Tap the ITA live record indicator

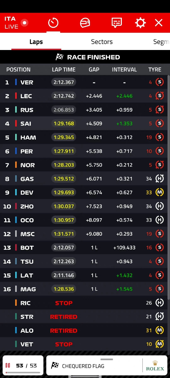24,23
